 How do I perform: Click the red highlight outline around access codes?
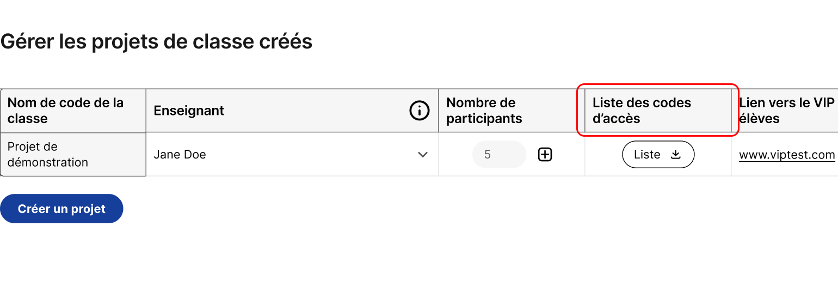(x=657, y=84)
